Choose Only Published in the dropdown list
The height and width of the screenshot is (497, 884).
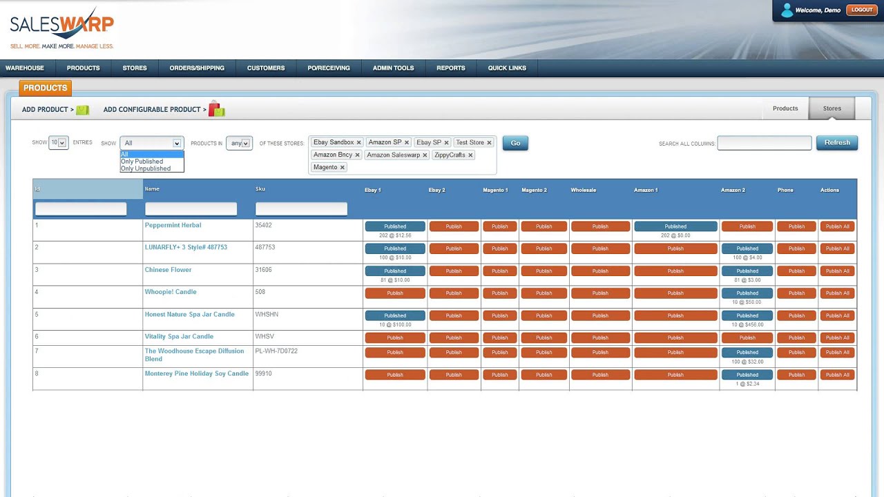(x=152, y=162)
